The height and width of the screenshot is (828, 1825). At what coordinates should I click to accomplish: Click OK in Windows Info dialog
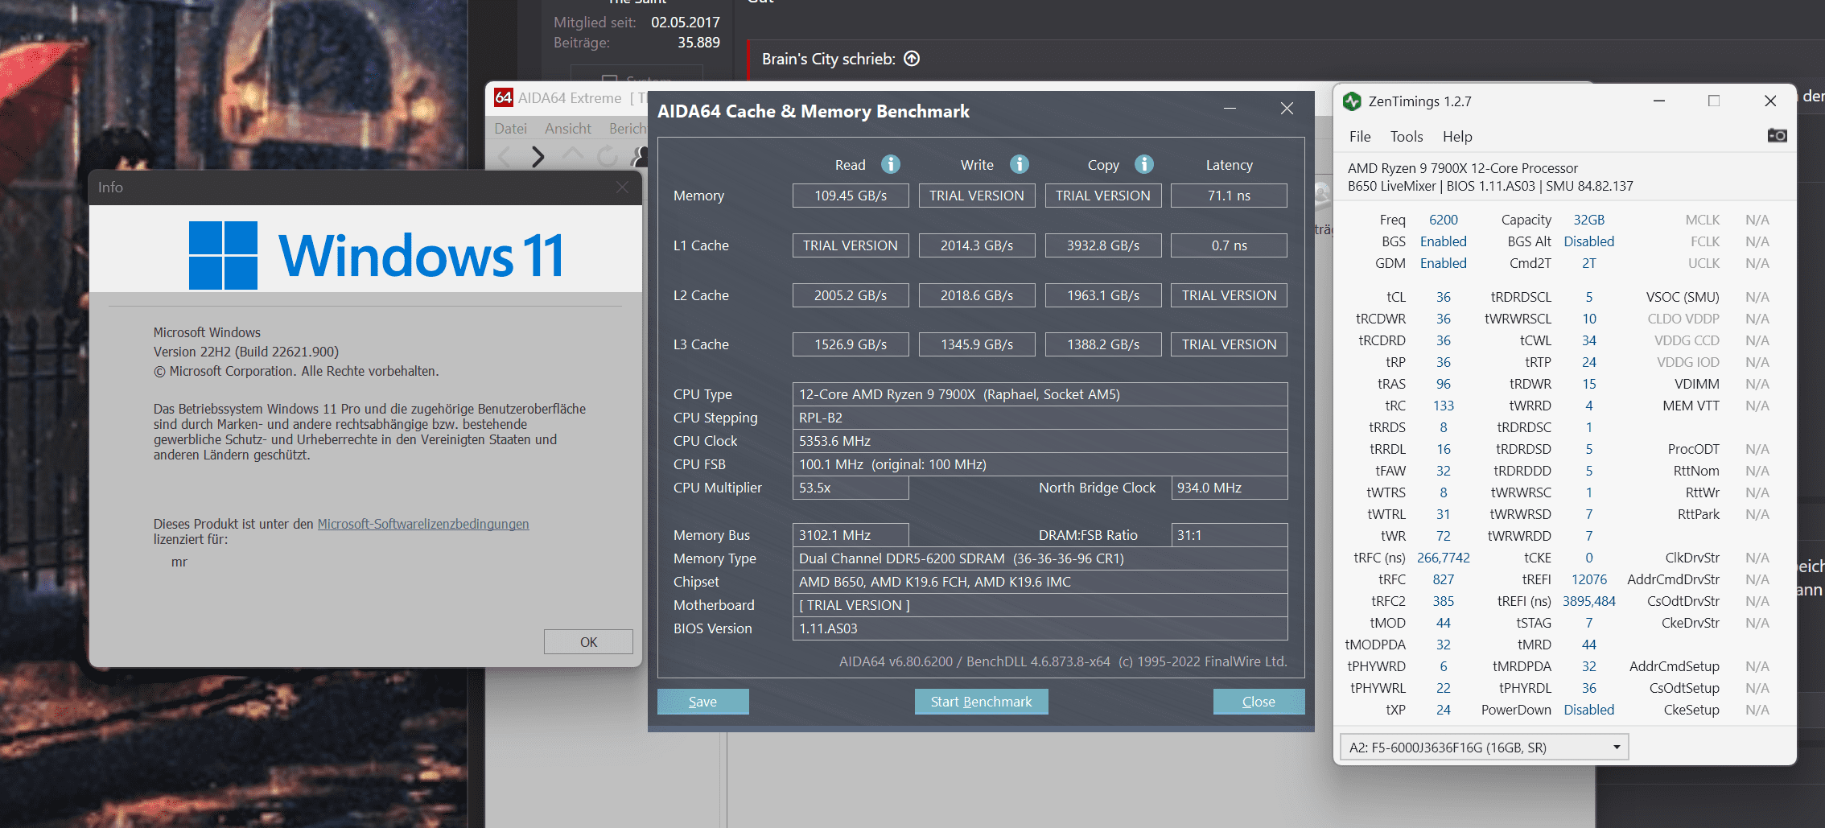tap(588, 642)
